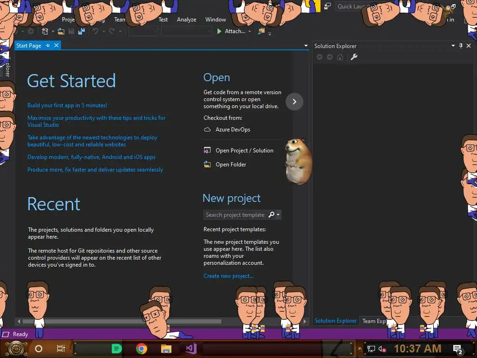Click the 'Create new project...' link
Image resolution: width=477 pixels, height=358 pixels.
coord(228,276)
